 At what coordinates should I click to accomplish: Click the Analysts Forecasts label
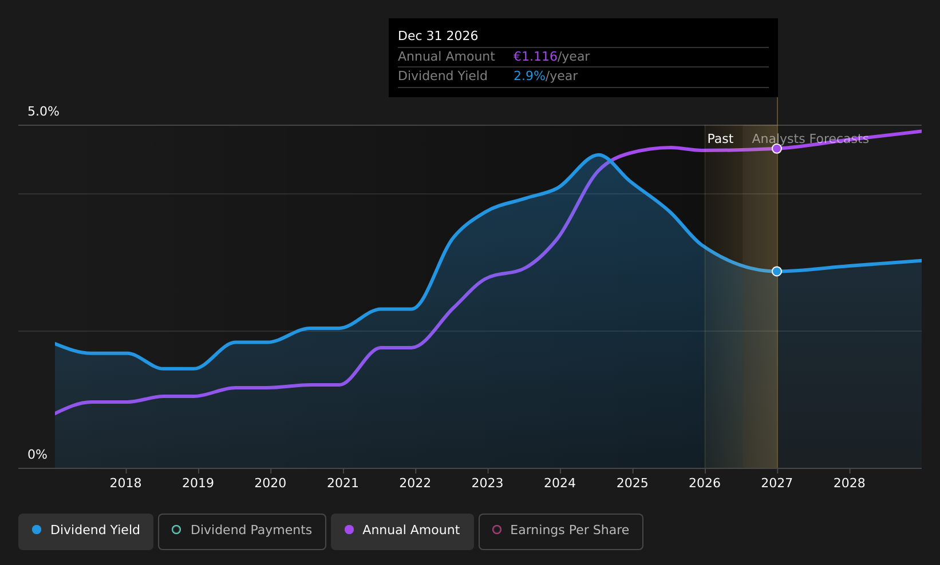(810, 139)
